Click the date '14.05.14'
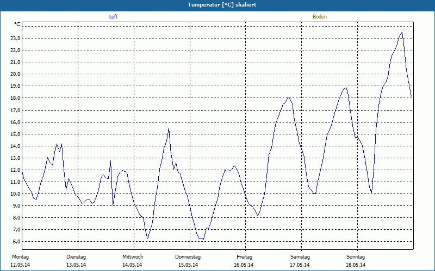 click(132, 265)
